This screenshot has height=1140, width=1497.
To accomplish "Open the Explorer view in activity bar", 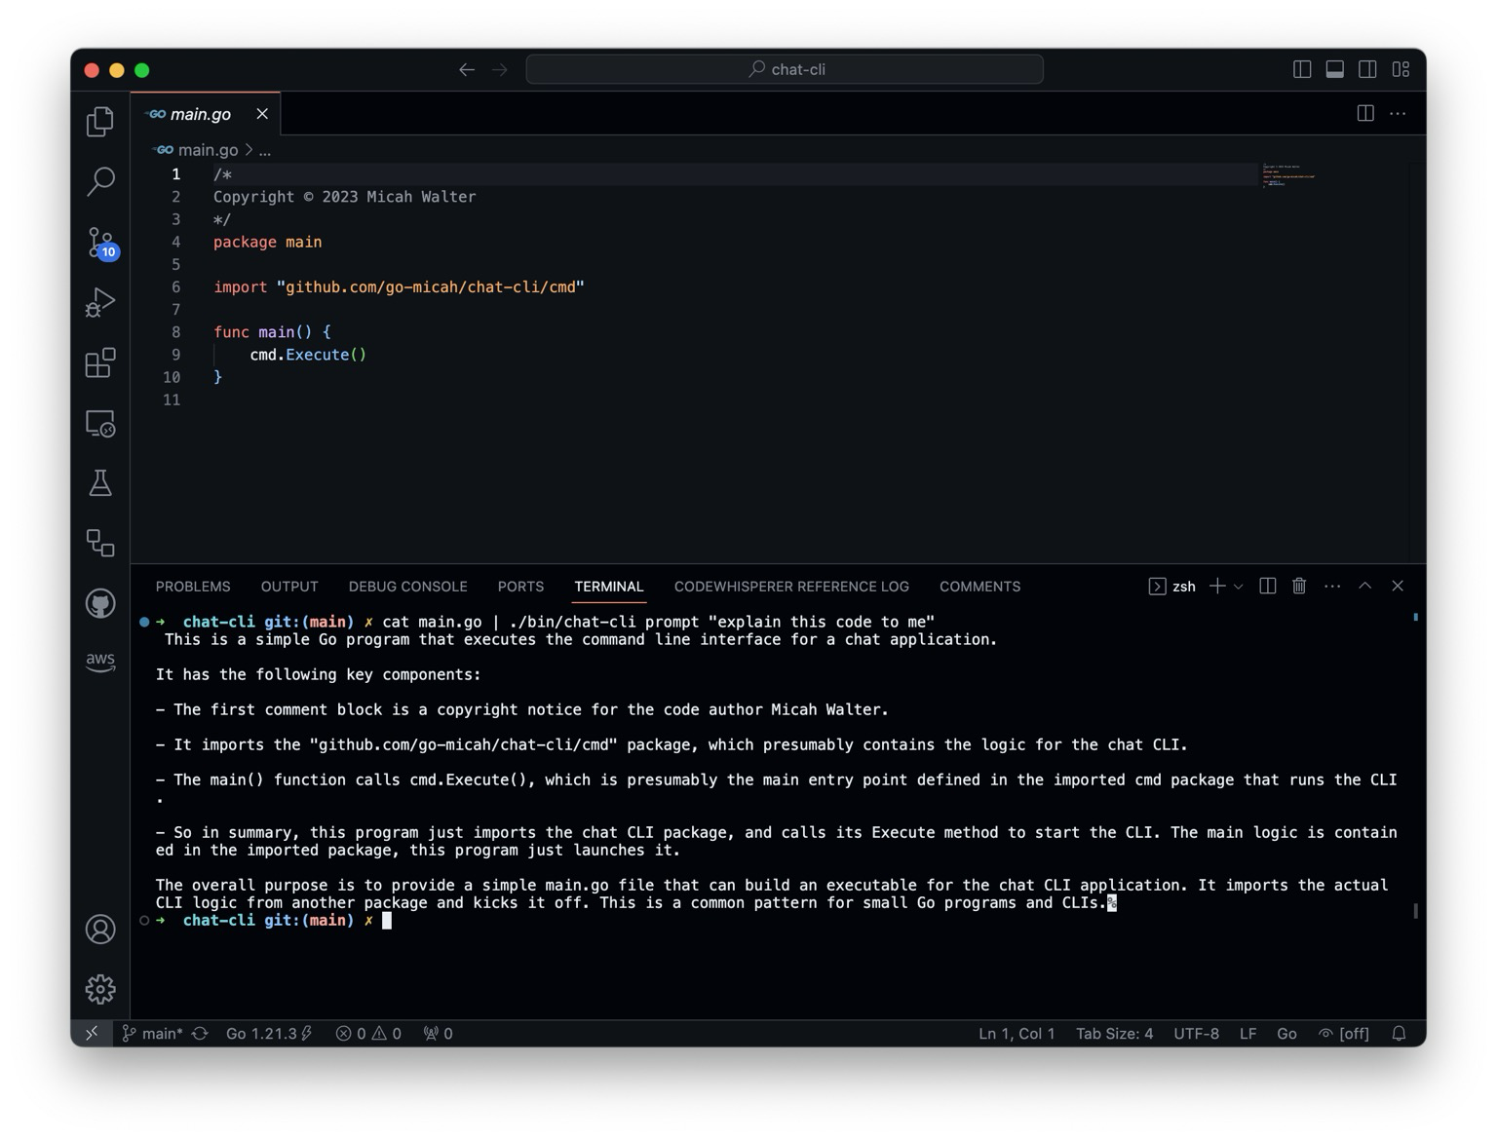I will (100, 122).
